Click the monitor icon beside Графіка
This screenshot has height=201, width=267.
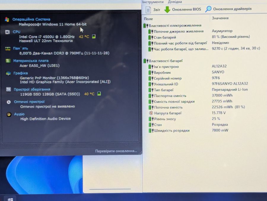[8, 73]
